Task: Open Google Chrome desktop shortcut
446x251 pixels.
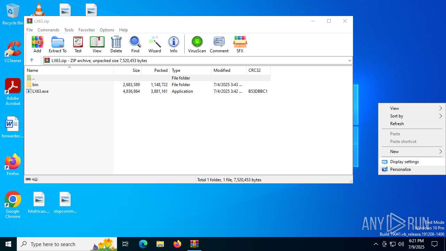Action: click(13, 205)
